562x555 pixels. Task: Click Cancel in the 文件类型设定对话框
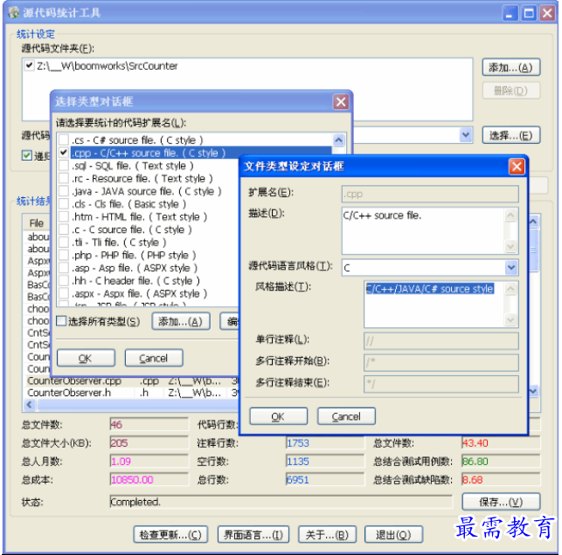346,416
